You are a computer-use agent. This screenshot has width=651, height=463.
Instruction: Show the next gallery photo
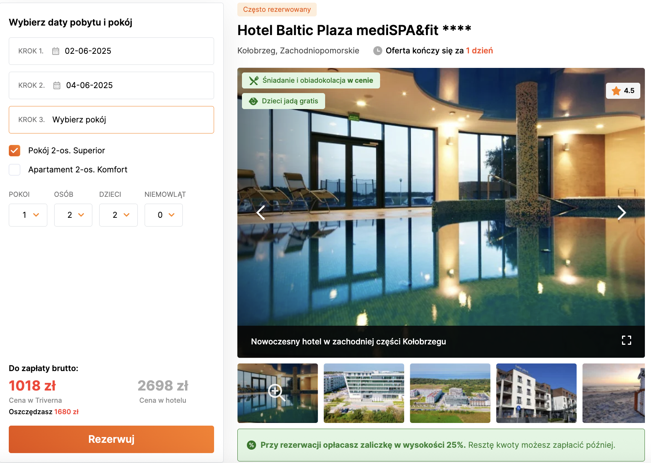click(622, 212)
